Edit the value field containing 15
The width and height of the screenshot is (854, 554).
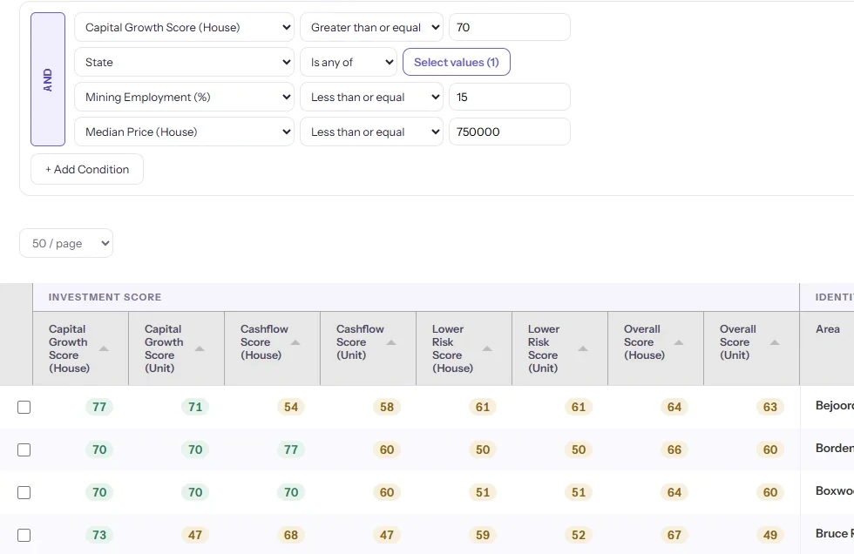(x=509, y=97)
